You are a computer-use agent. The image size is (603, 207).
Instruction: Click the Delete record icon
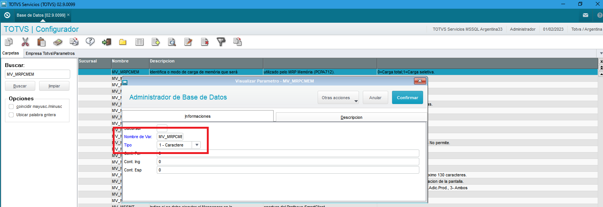coord(205,42)
